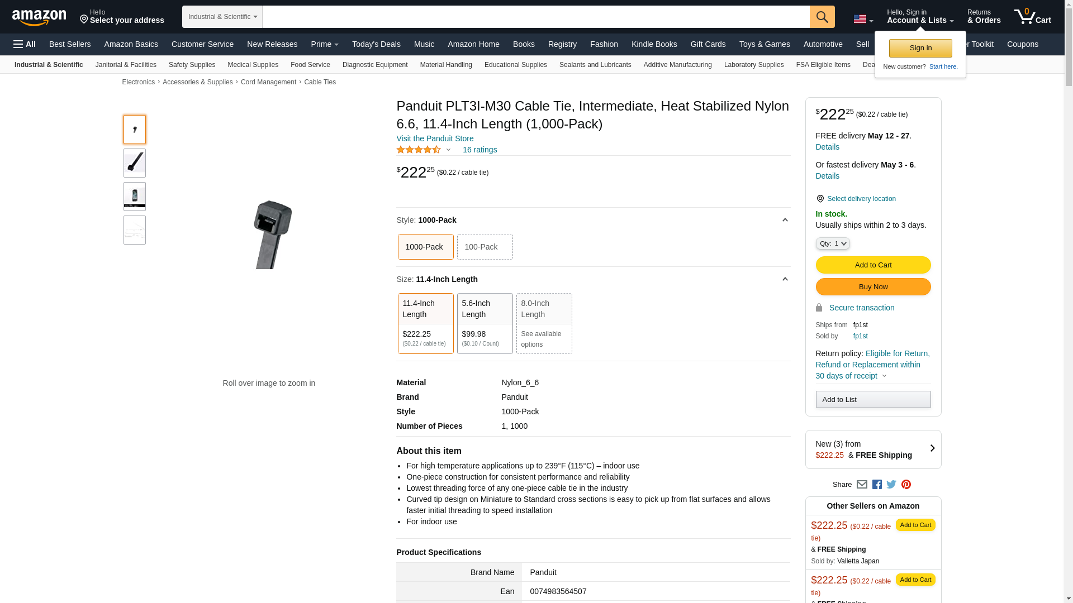The image size is (1073, 603).
Task: Select the second product thumbnail image
Action: [135, 163]
